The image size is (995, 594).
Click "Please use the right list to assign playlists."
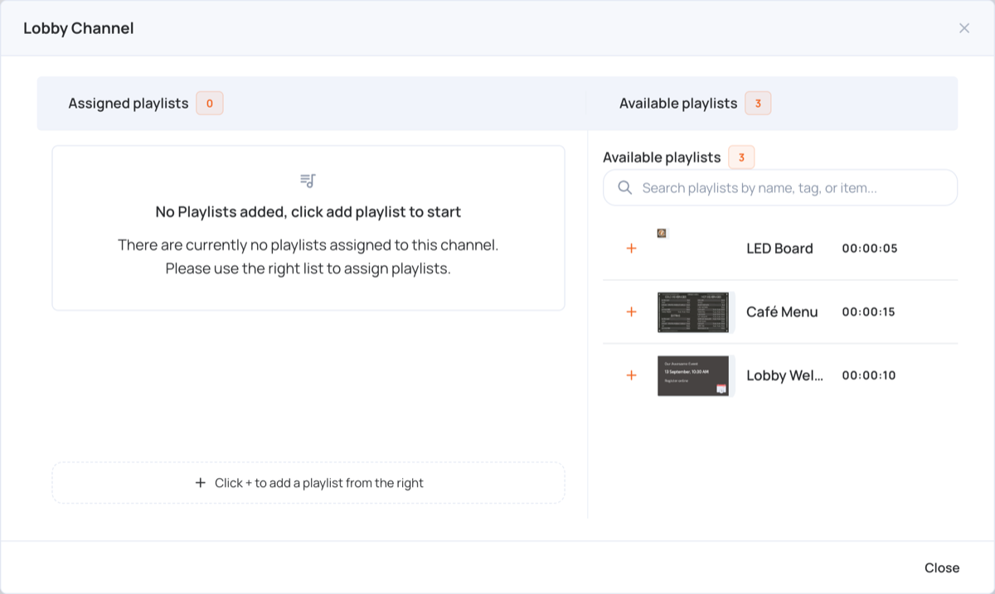click(x=308, y=268)
